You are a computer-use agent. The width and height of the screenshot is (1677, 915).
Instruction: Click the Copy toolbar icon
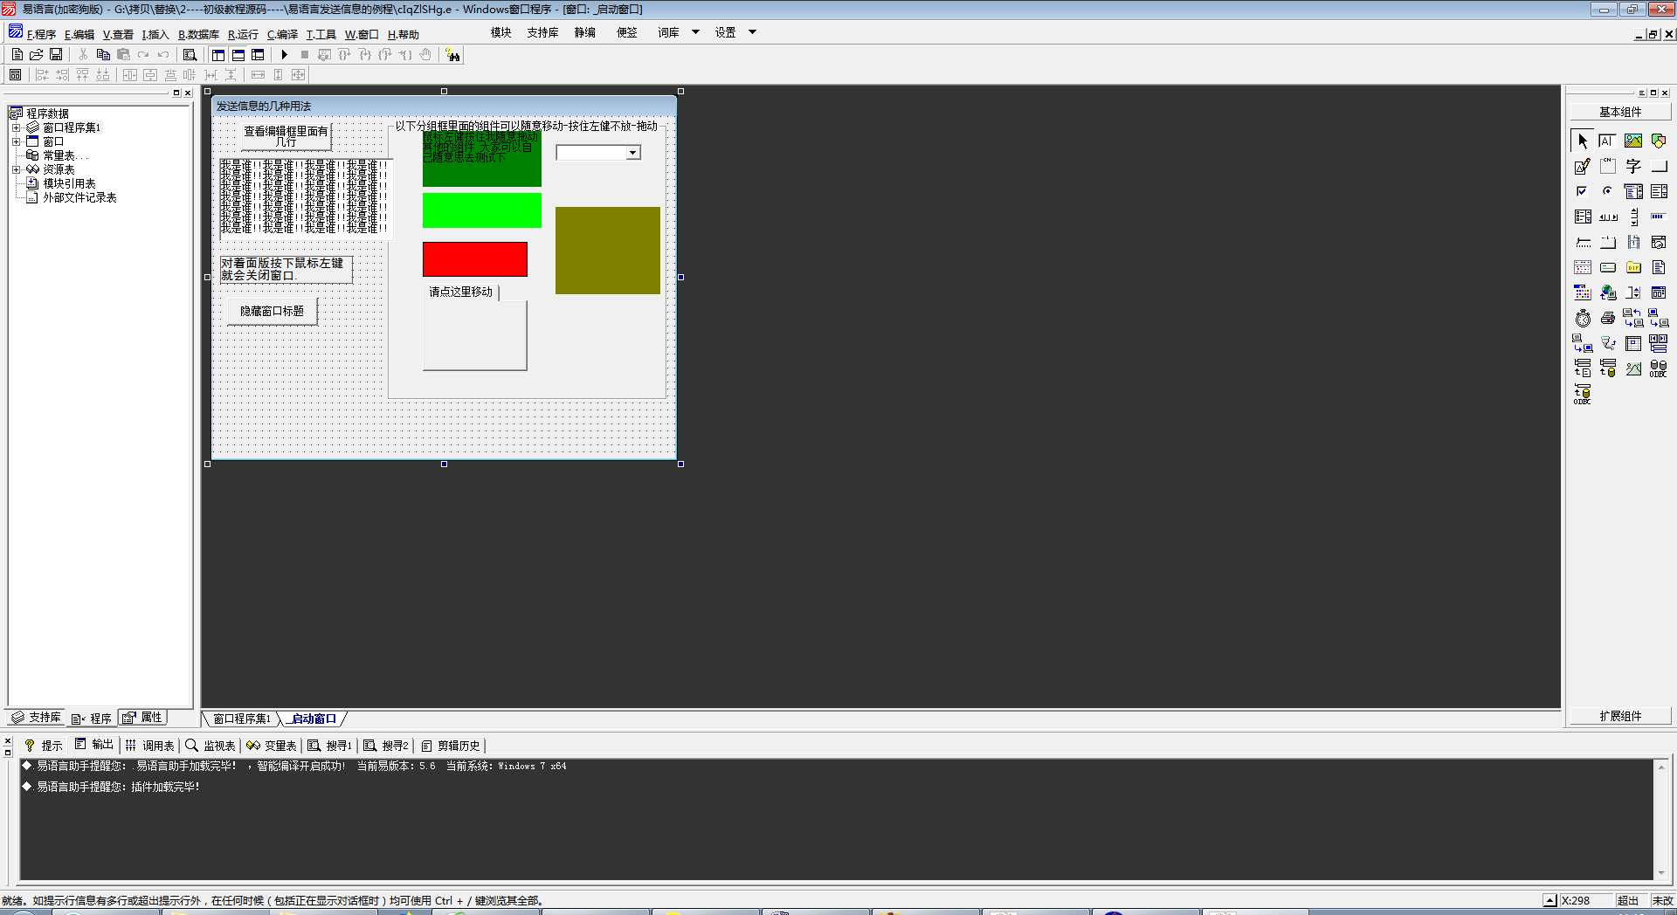pyautogui.click(x=103, y=54)
